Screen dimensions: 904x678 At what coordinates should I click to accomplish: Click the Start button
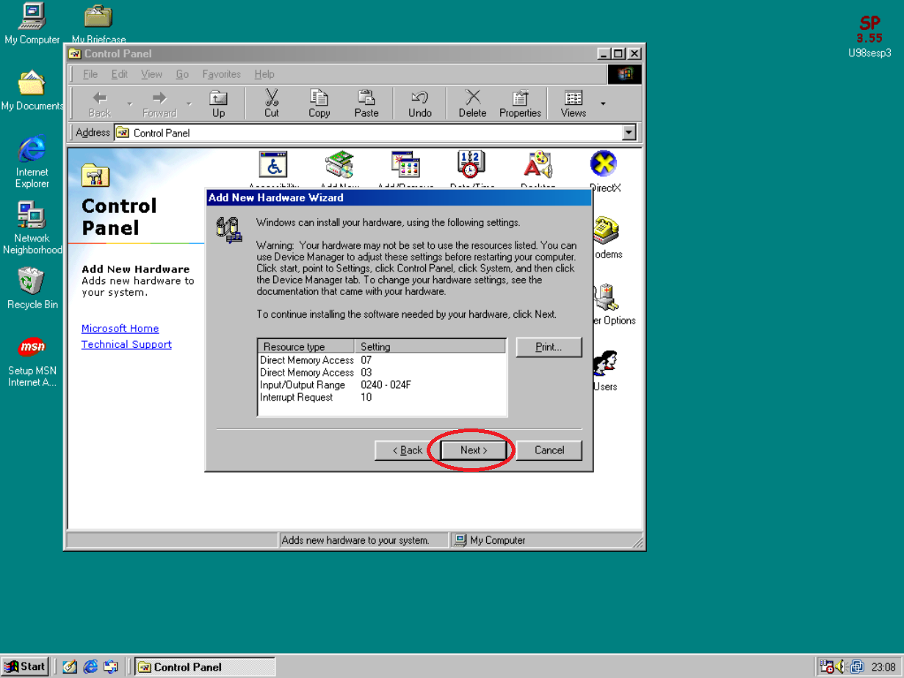click(25, 666)
